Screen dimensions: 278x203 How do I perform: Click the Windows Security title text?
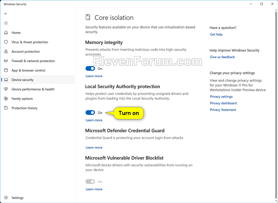point(15,4)
